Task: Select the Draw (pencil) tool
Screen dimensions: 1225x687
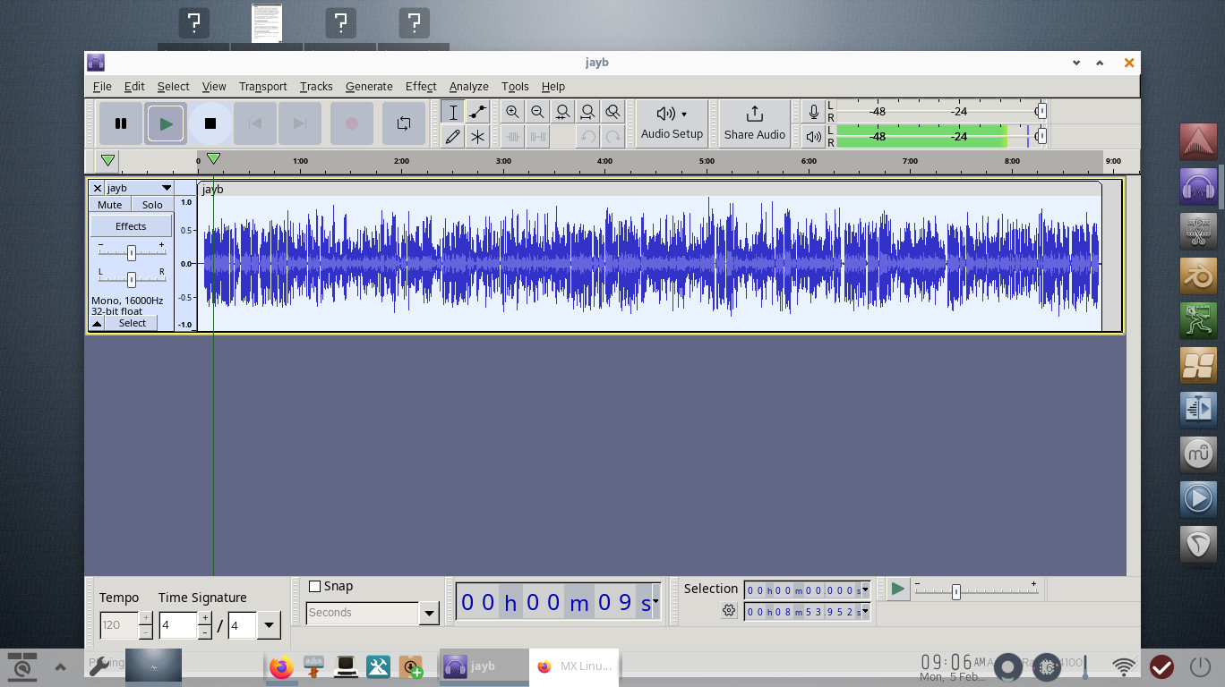Action: point(453,137)
